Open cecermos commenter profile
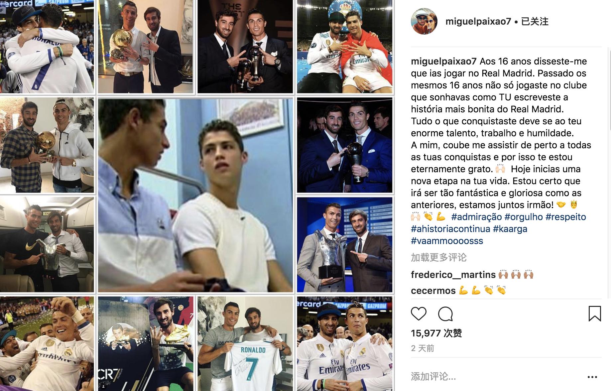 [433, 291]
